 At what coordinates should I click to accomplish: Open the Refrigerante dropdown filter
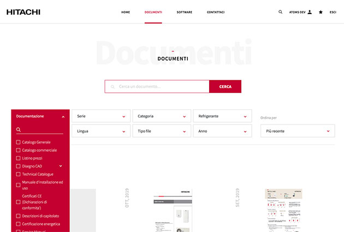222,116
